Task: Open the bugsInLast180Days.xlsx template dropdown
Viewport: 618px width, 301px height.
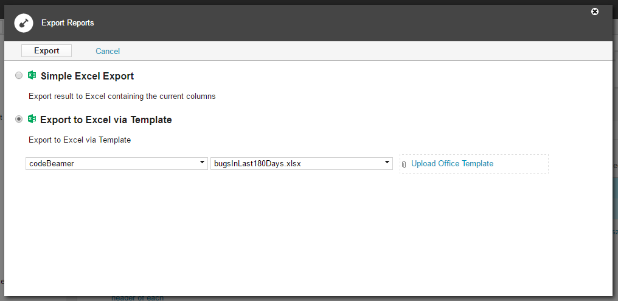Action: click(302, 164)
